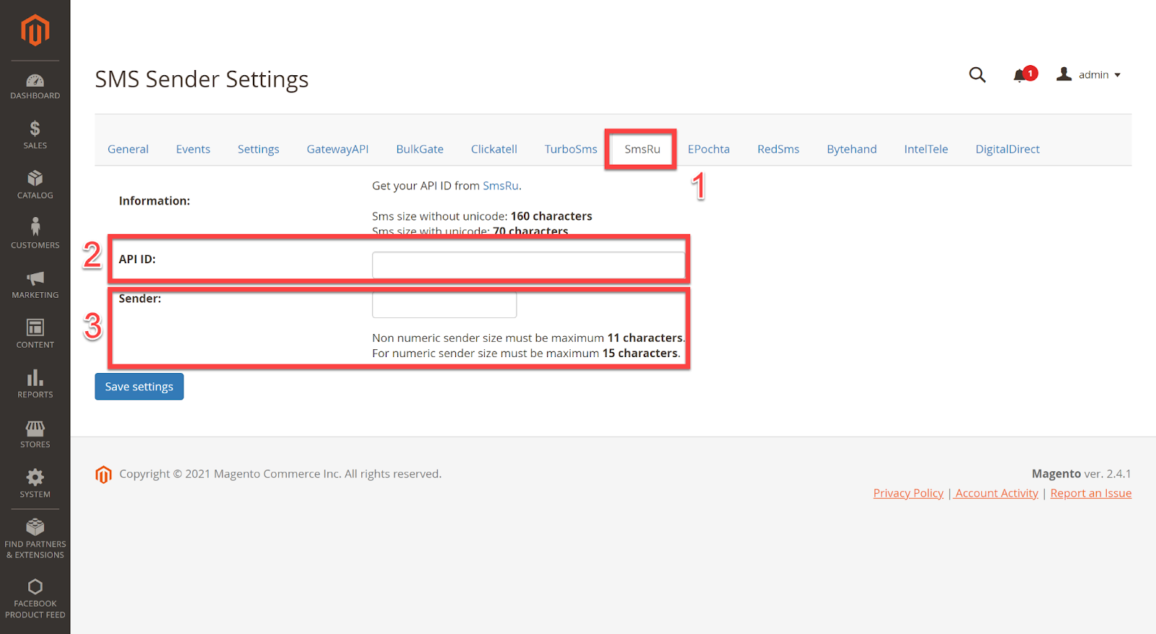This screenshot has height=634, width=1156.
Task: Switch to the Settings tab
Action: 258,149
